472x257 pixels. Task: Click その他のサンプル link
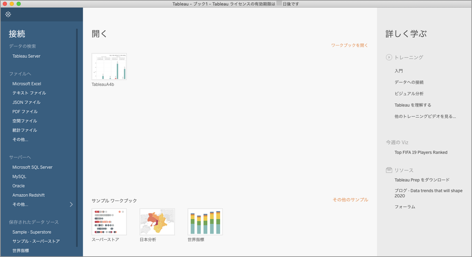click(350, 200)
